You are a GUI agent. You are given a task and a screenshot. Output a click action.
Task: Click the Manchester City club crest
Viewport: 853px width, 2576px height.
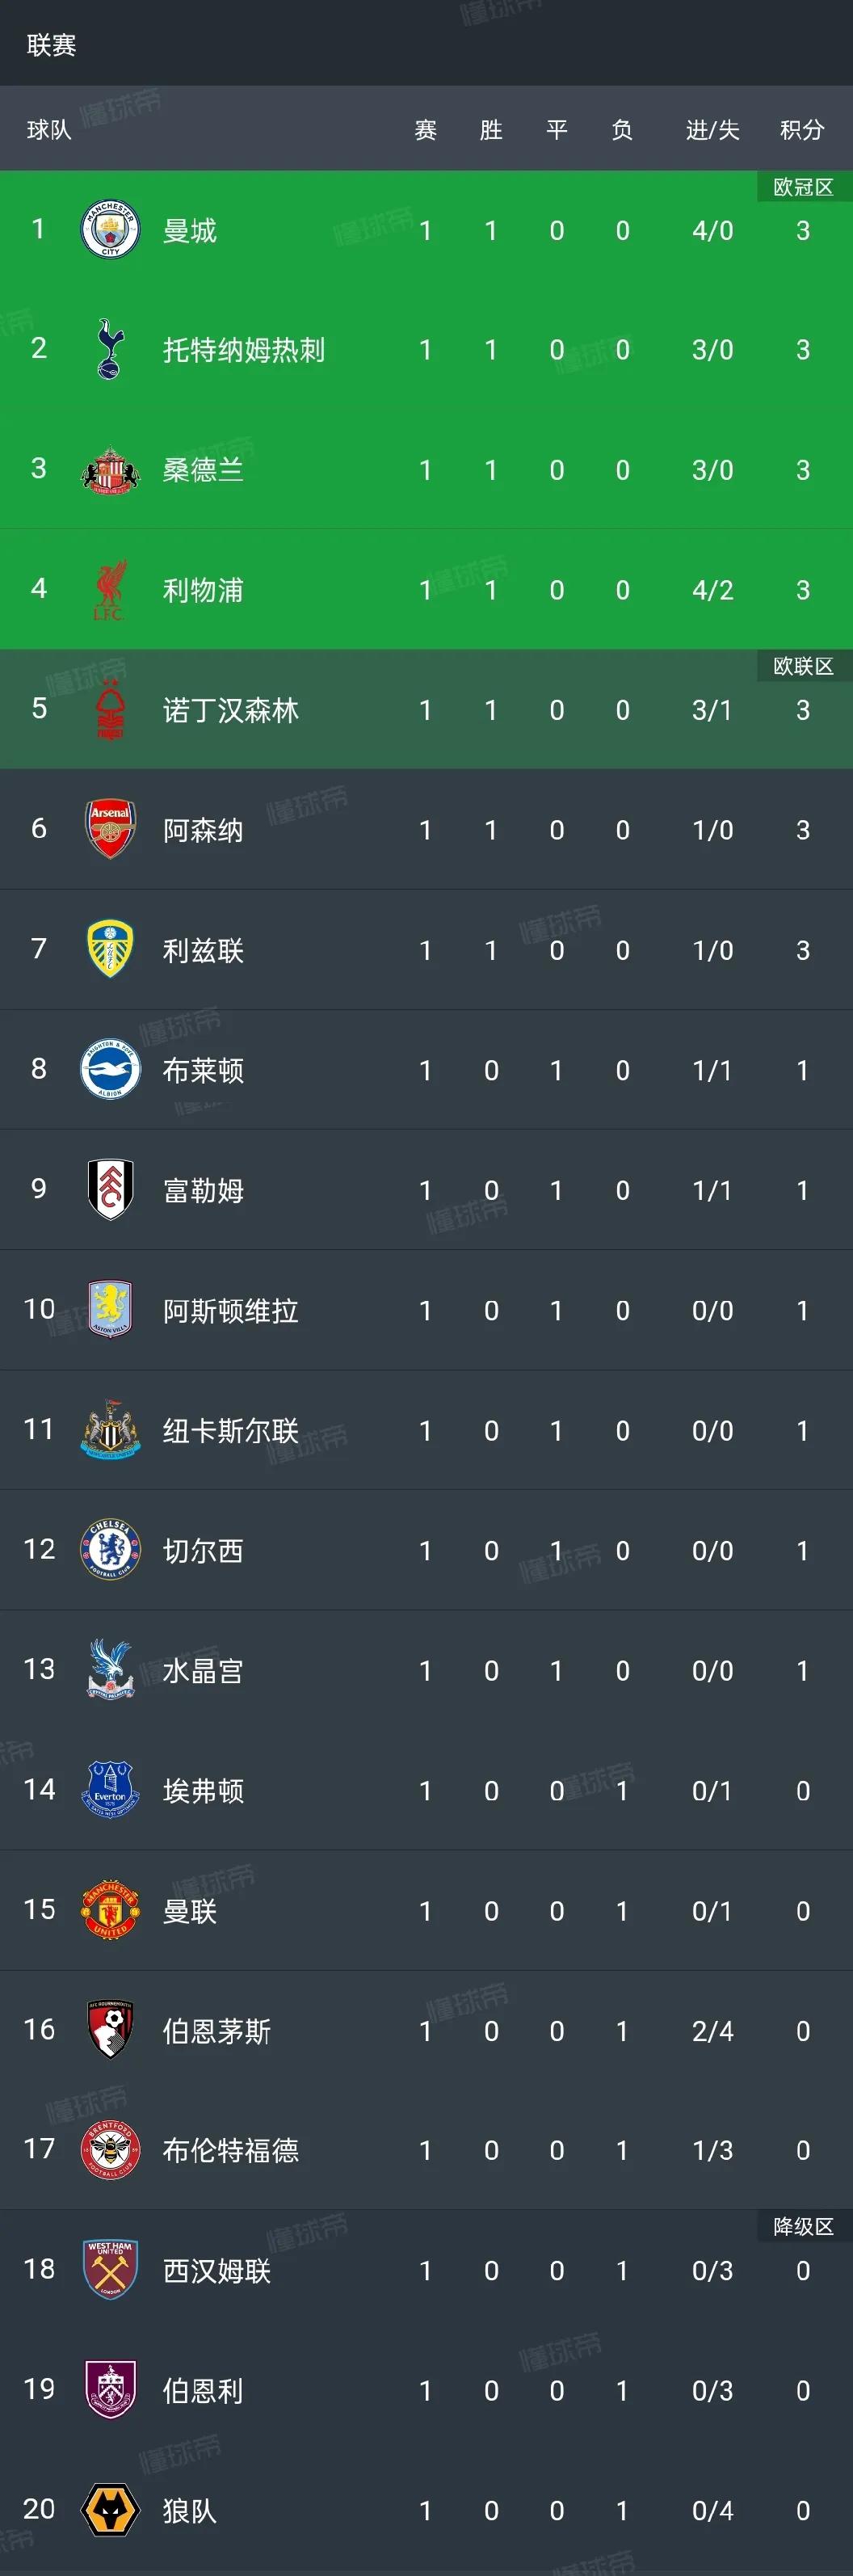[x=110, y=230]
